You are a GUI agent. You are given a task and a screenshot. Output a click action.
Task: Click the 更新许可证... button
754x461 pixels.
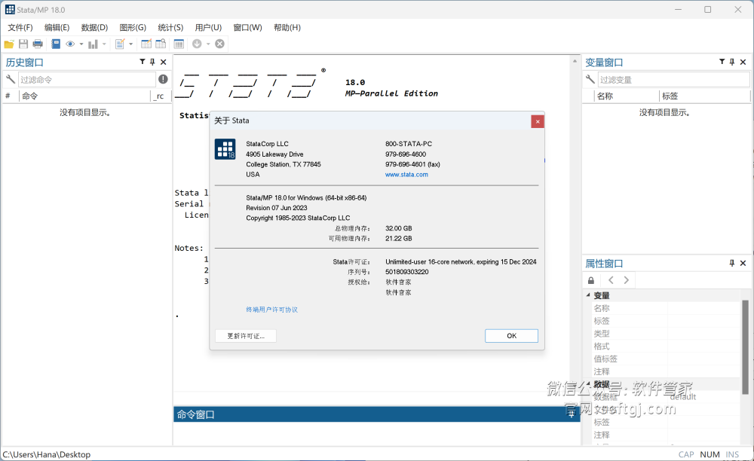click(246, 336)
